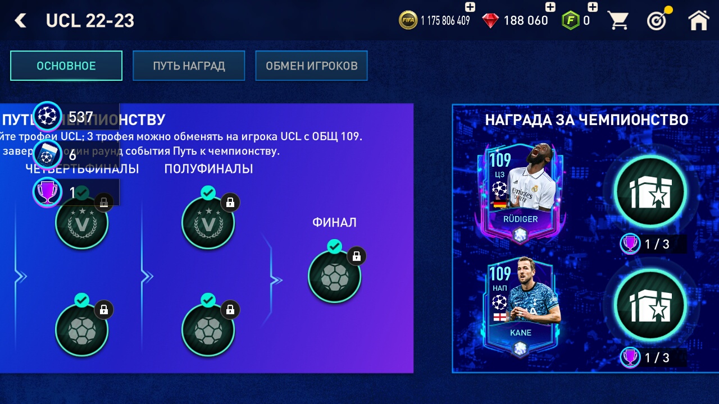Add more green F points with plus

593,7
